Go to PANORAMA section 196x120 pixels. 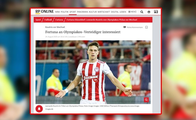82,12
